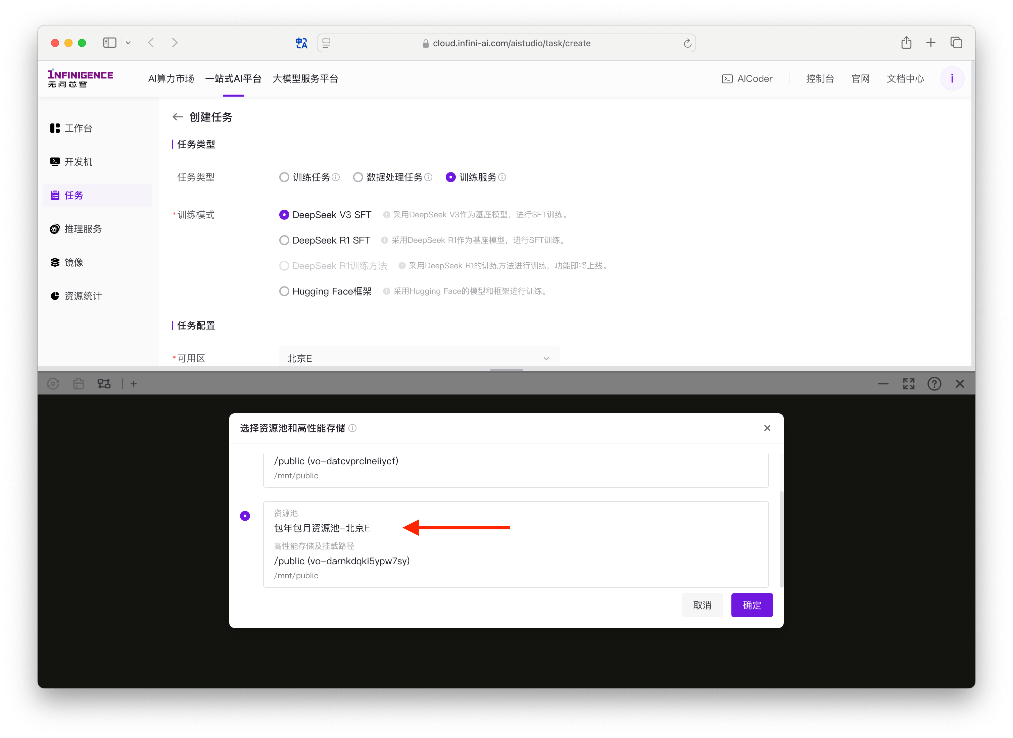Show info for 训练任务
The image size is (1013, 738).
tap(336, 177)
